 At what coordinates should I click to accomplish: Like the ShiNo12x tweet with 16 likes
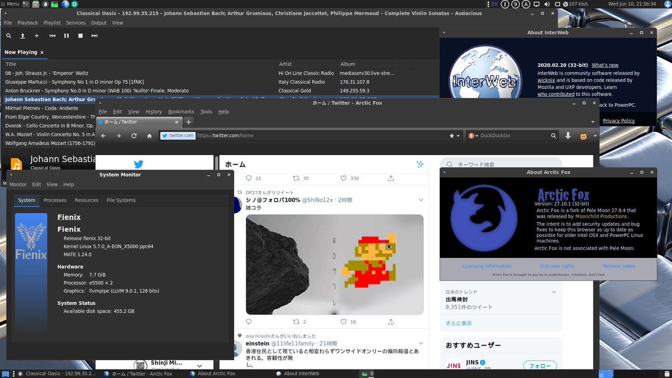pos(343,321)
